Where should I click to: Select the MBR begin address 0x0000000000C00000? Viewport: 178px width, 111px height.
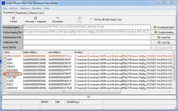pos(34,60)
